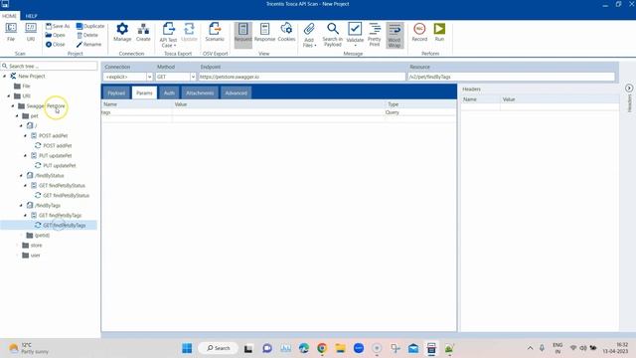Select the store folder

click(32, 246)
